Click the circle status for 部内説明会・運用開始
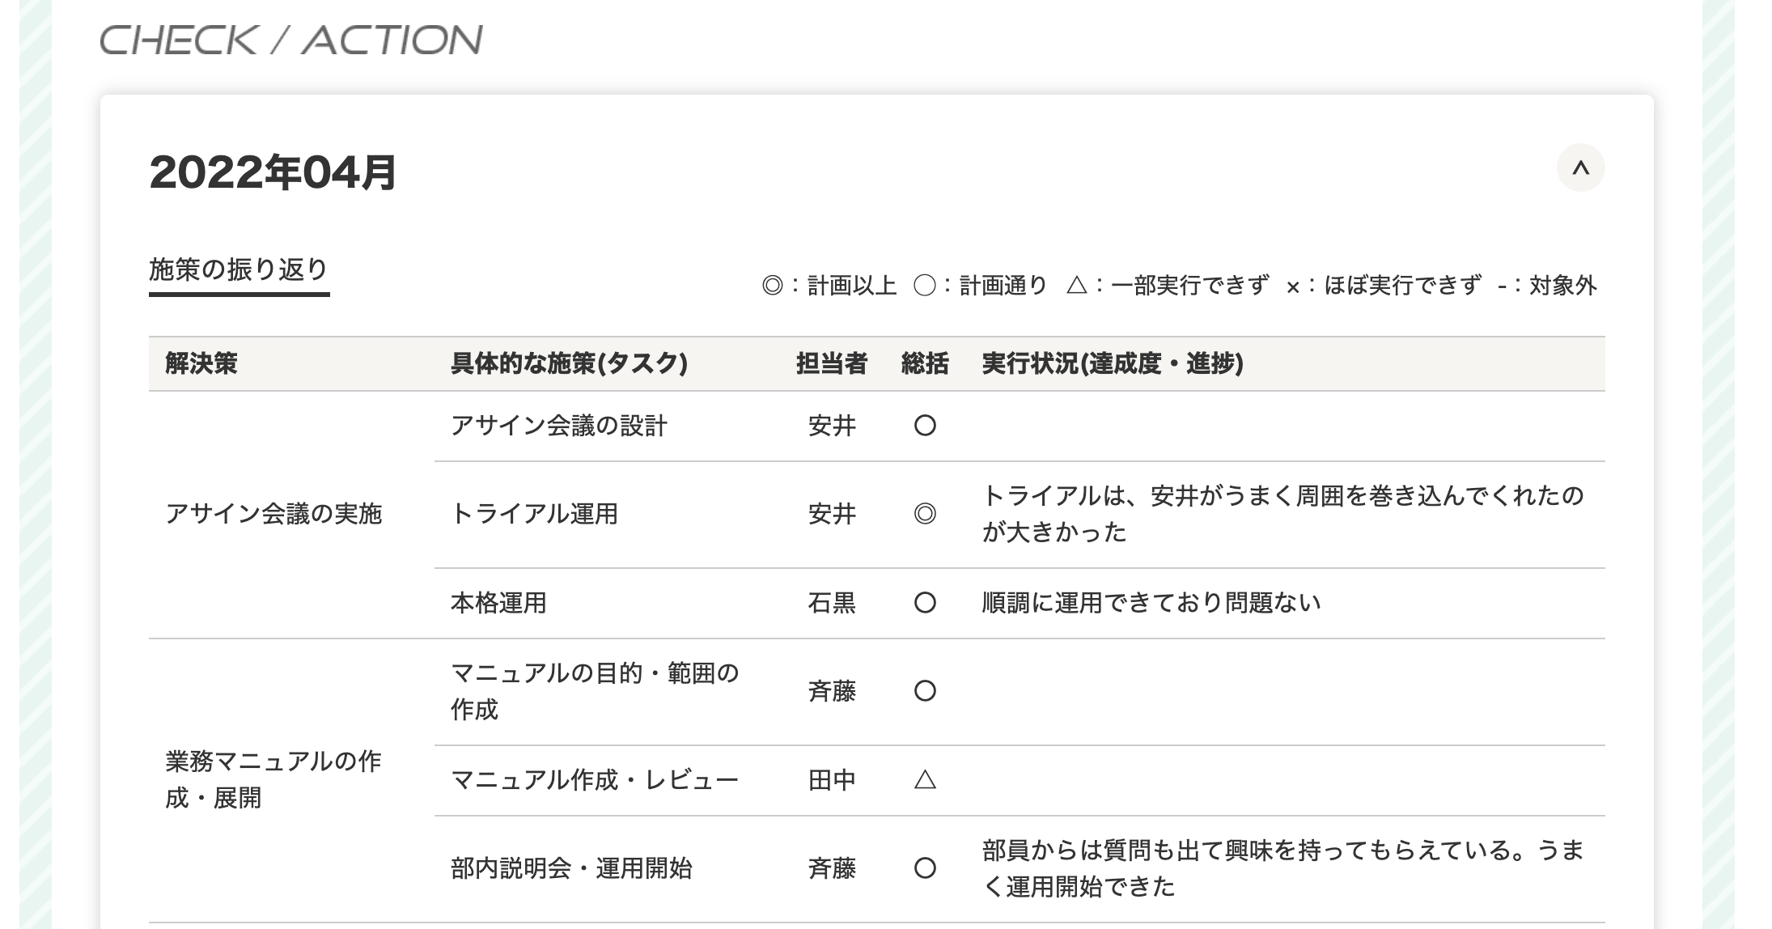Viewport: 1772px width, 929px height. point(925,868)
